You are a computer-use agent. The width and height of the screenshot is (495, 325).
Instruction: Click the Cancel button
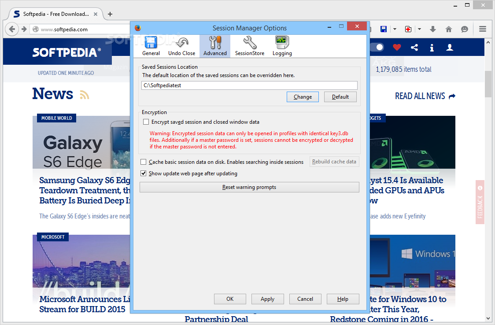(305, 299)
